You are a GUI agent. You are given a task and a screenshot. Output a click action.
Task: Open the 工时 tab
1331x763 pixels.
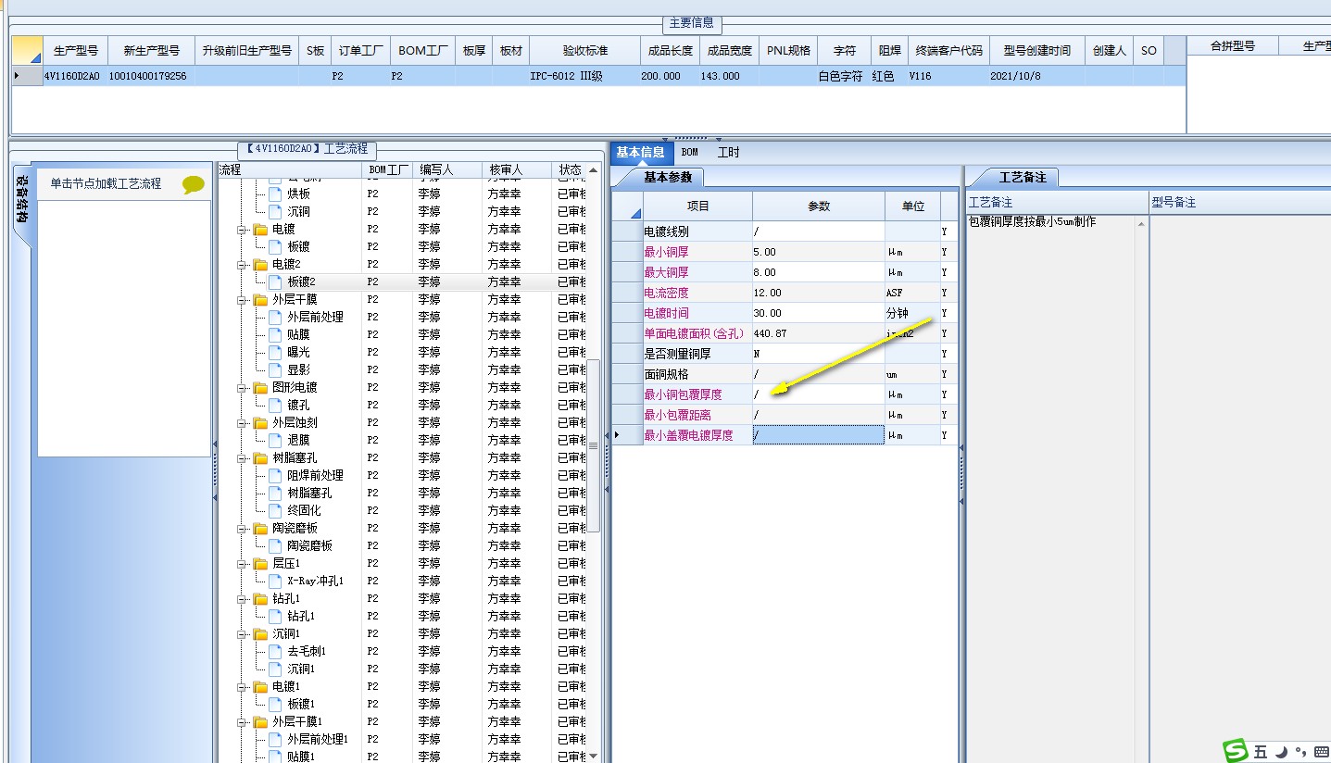tap(729, 153)
